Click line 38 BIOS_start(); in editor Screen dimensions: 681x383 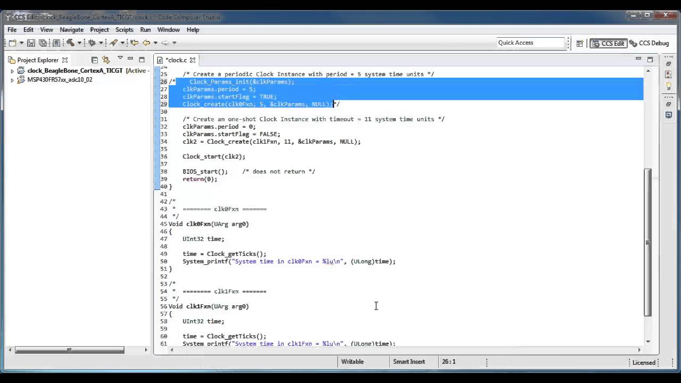[205, 171]
